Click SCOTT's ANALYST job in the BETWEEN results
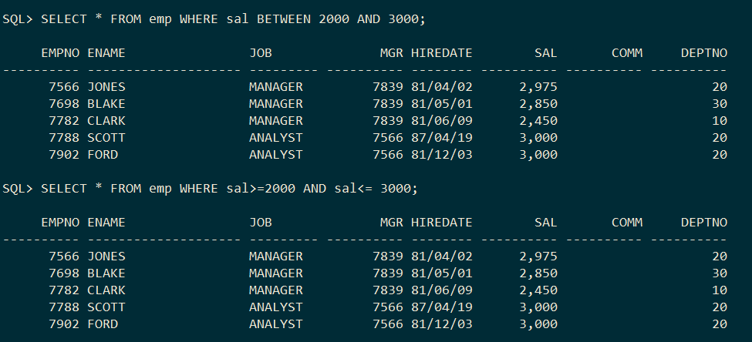 pos(276,138)
